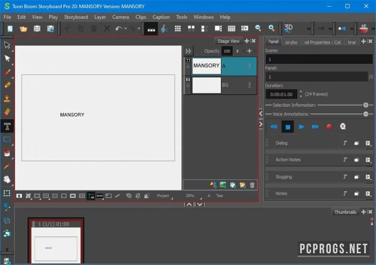Open the Undo dropdown arrow
This screenshot has width=376, height=265.
pyautogui.click(x=125, y=29)
